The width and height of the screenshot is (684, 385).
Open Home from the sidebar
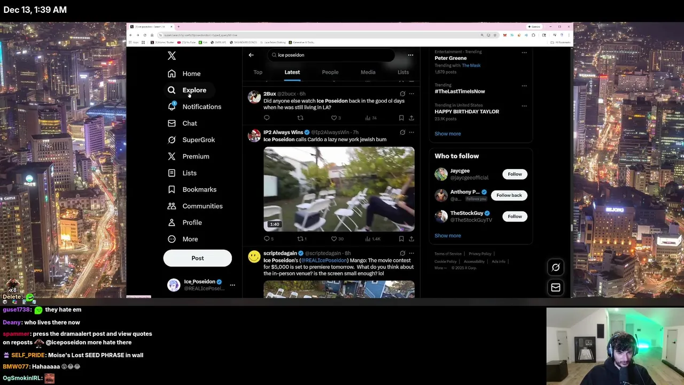[184, 74]
